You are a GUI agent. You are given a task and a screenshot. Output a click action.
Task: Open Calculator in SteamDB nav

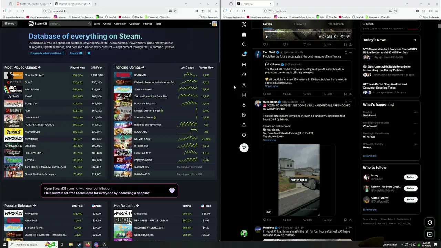click(120, 24)
